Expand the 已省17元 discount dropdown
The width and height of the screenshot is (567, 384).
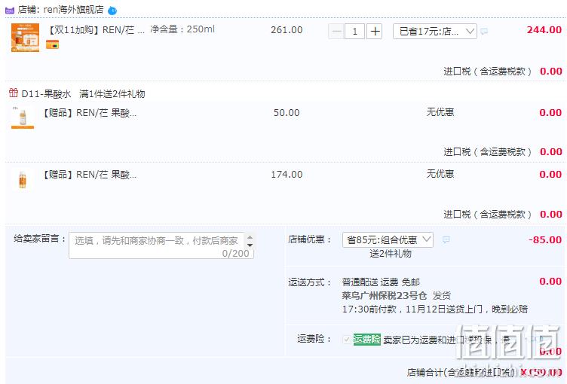pos(434,32)
